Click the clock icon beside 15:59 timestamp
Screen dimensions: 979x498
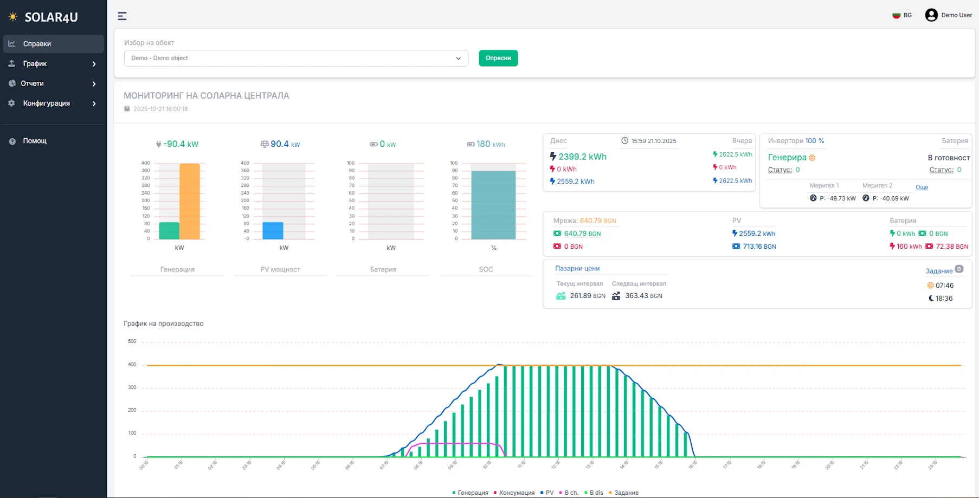pyautogui.click(x=624, y=141)
